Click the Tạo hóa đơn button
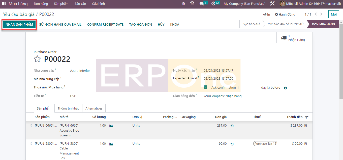343x160 pixels. pyautogui.click(x=141, y=24)
